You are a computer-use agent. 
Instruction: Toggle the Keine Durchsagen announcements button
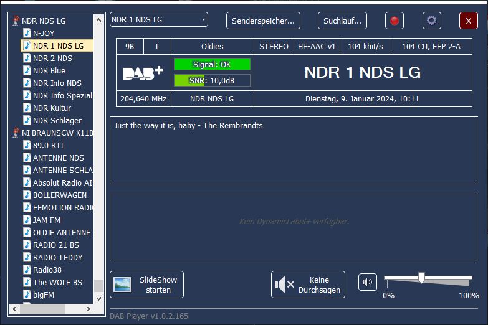pyautogui.click(x=308, y=285)
